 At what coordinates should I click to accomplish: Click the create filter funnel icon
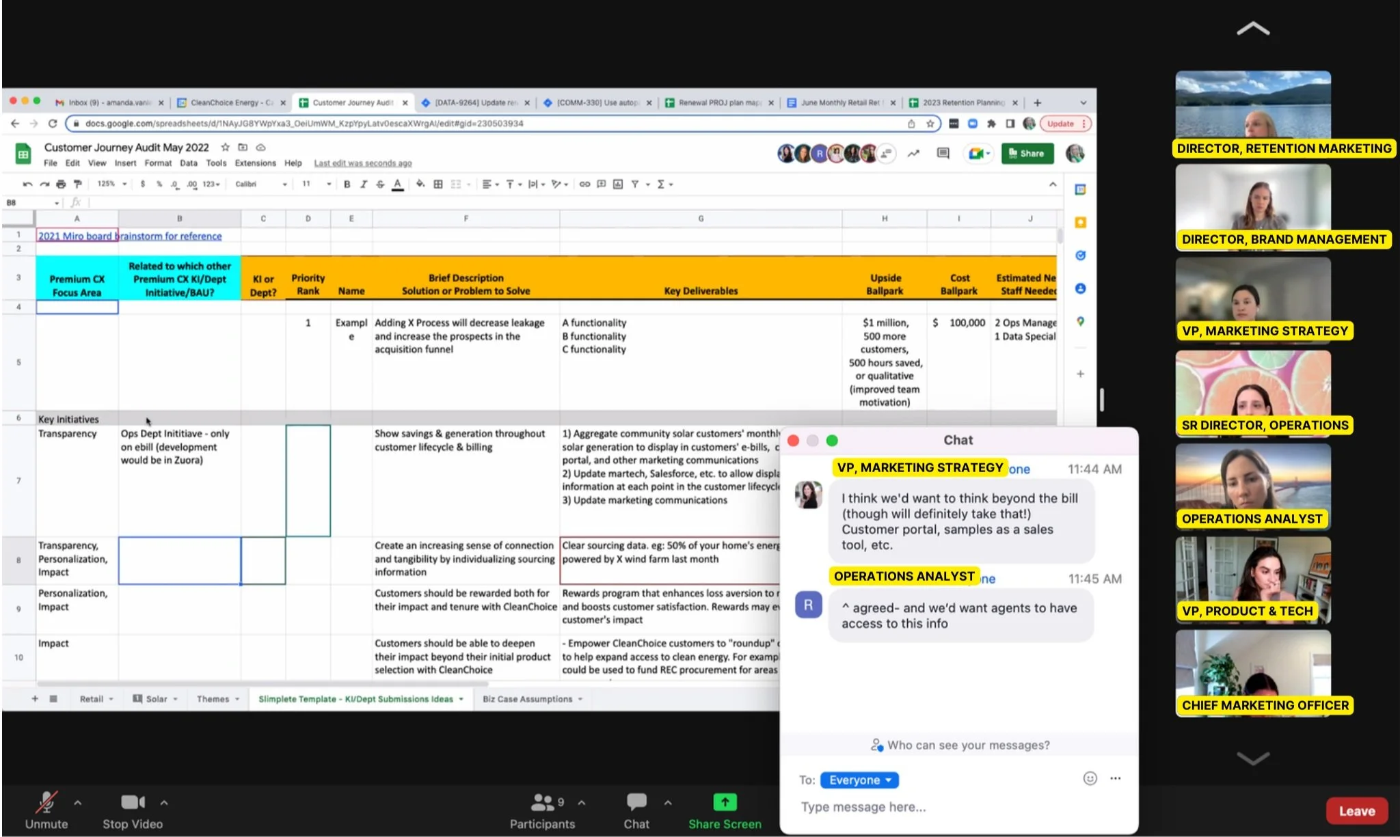coord(635,184)
